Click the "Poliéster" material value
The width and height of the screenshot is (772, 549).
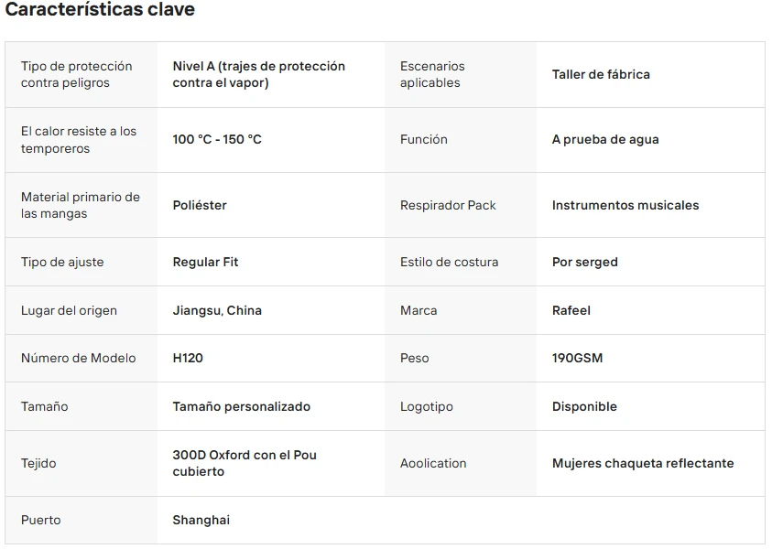point(200,205)
